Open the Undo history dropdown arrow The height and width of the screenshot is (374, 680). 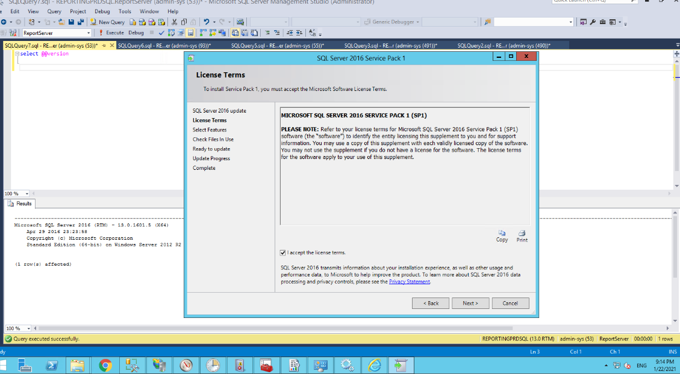click(214, 22)
